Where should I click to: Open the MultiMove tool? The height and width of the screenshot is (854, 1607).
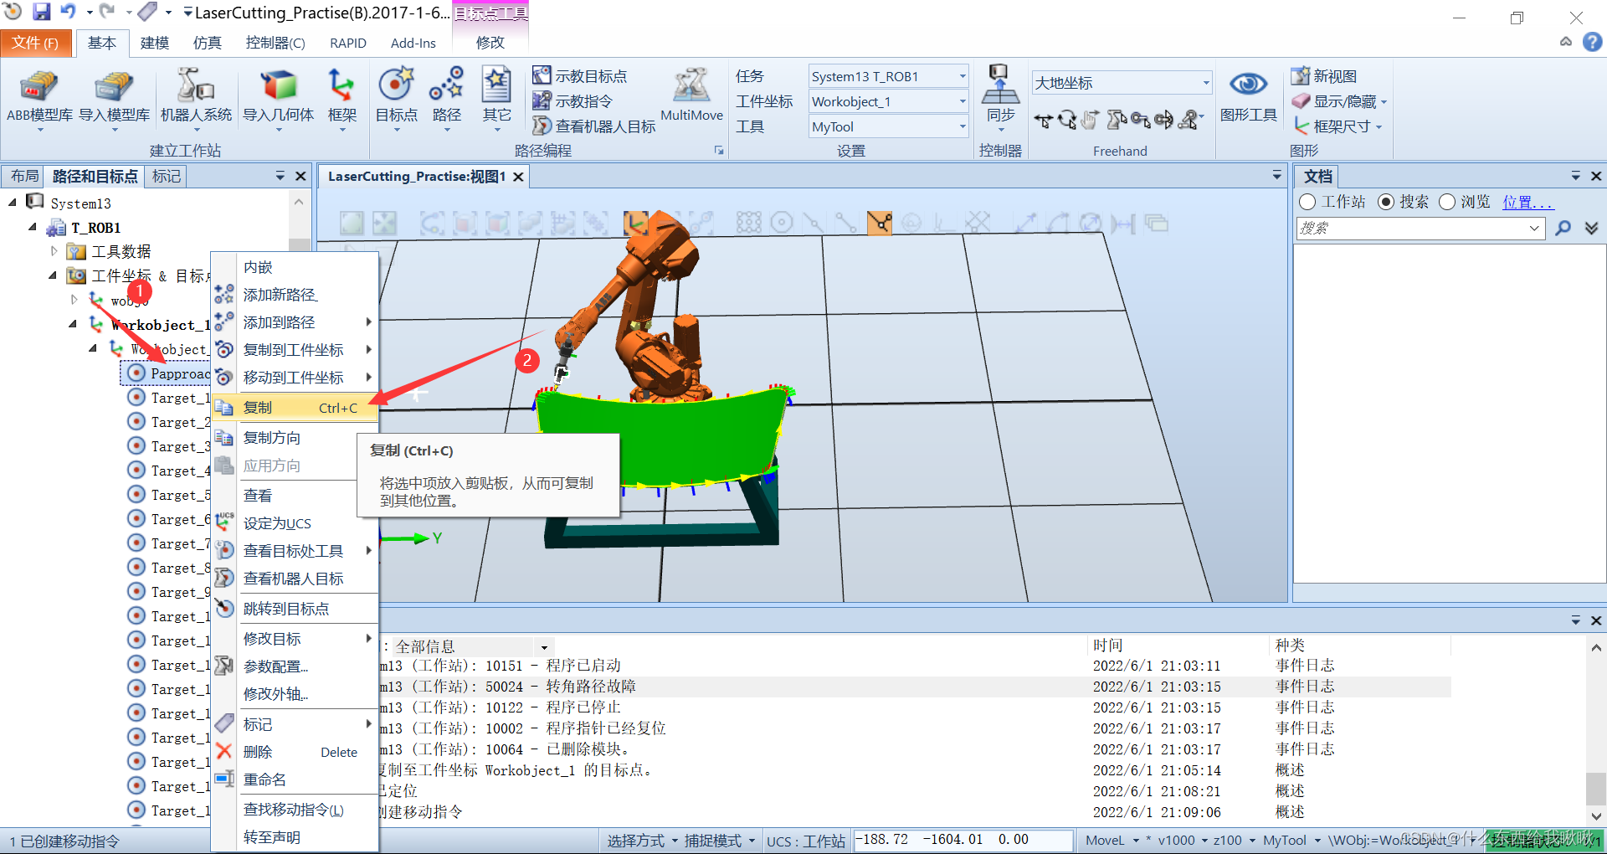pyautogui.click(x=691, y=95)
